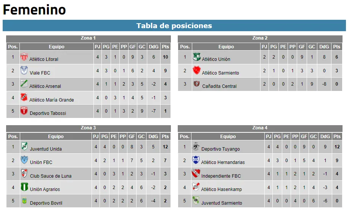349x218 pixels.
Task: Click the Unión Agrarios team crest
Action: click(24, 187)
